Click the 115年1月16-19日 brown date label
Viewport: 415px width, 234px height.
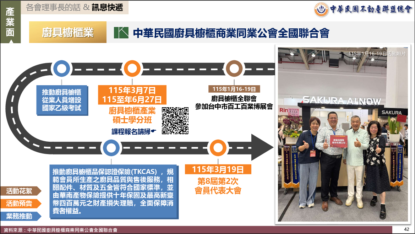click(x=234, y=89)
